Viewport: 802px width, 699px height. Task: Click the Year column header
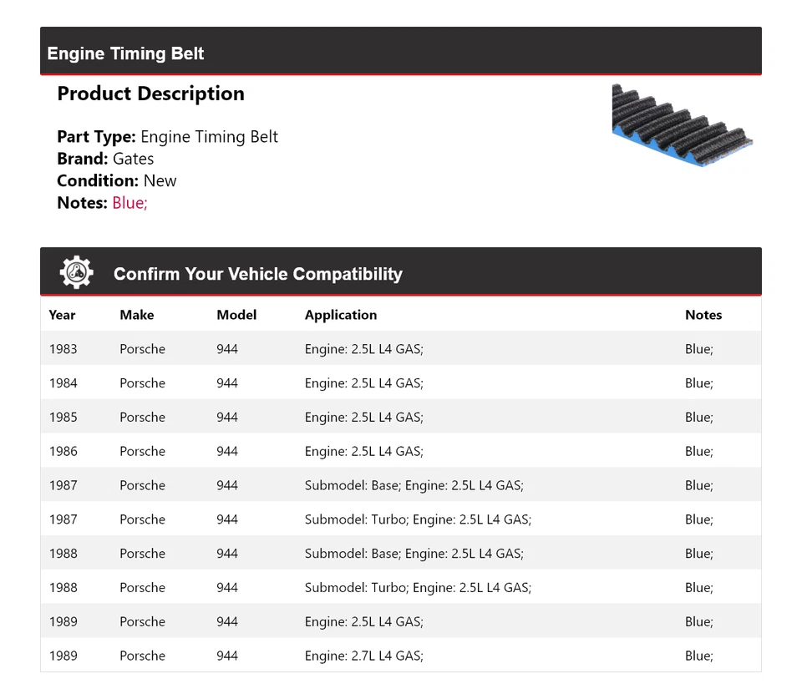[62, 315]
